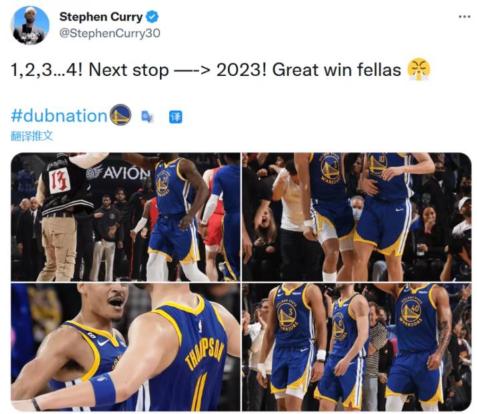Open top-left photo with AVION sign
The width and height of the screenshot is (477, 414).
click(125, 217)
